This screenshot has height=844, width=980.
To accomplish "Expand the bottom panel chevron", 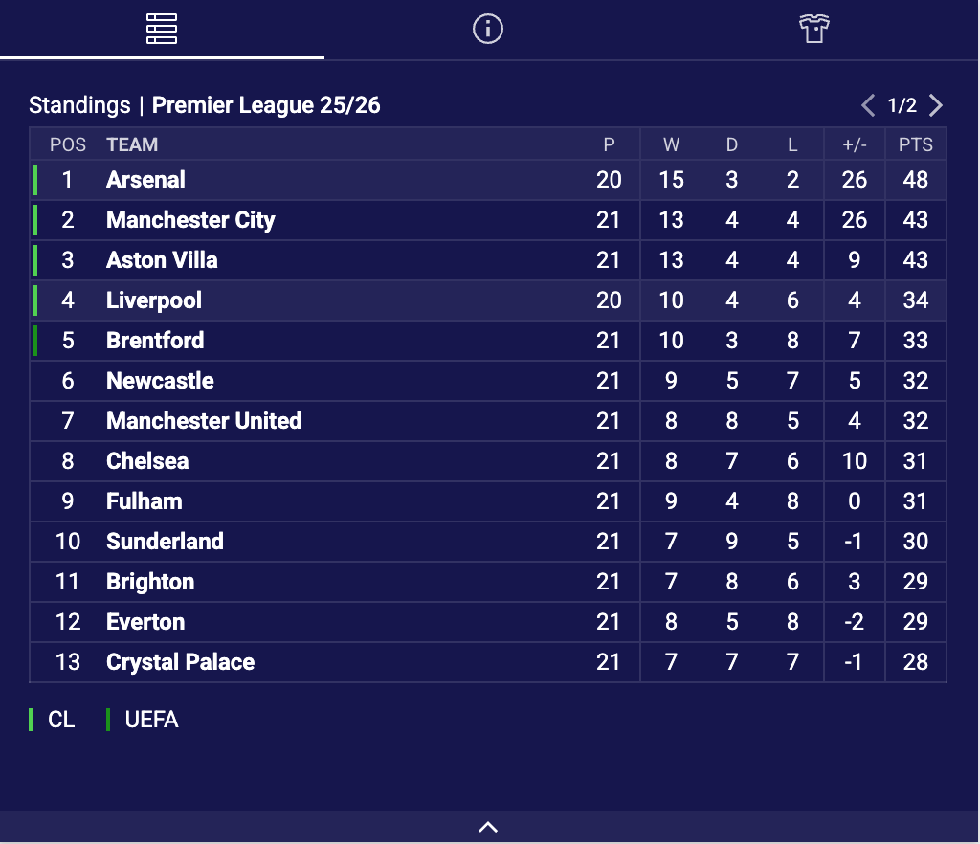I will 488,827.
